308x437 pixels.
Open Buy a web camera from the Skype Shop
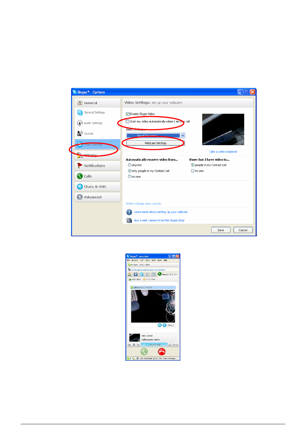(159, 220)
